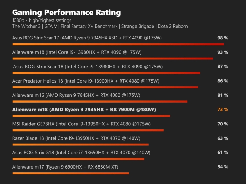Click the bar under Acer Predator Helios 18
This screenshot has height=184, width=246.
pyautogui.click(x=105, y=87)
